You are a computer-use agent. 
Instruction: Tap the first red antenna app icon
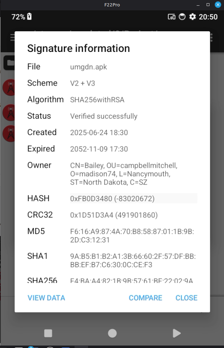click(9, 87)
